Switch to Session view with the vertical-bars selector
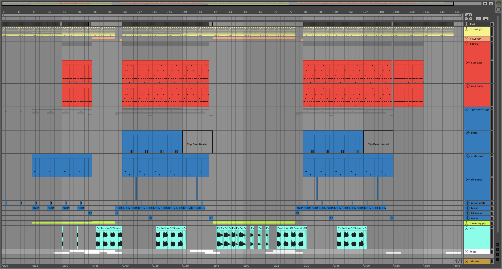Screen dimensions: 502x269 point(499,9)
